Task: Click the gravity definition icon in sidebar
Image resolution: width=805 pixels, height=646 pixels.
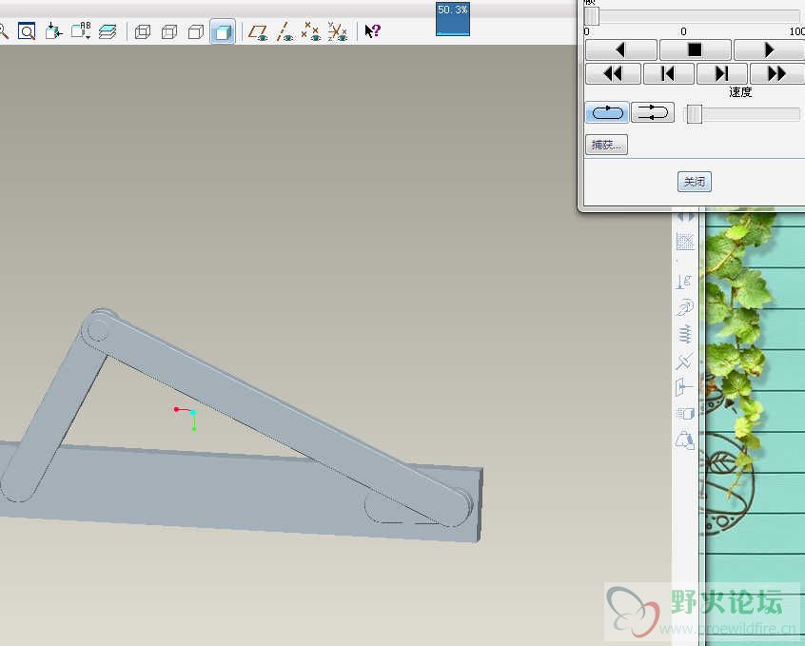Action: pos(684,282)
